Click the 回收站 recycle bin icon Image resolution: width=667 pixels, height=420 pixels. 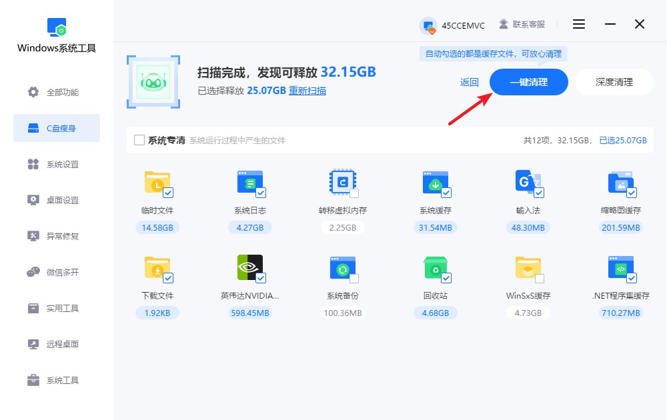pyautogui.click(x=436, y=268)
